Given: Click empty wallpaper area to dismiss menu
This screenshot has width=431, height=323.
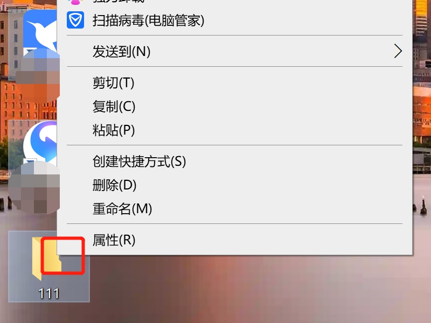Looking at the screenshot, I should point(247,291).
